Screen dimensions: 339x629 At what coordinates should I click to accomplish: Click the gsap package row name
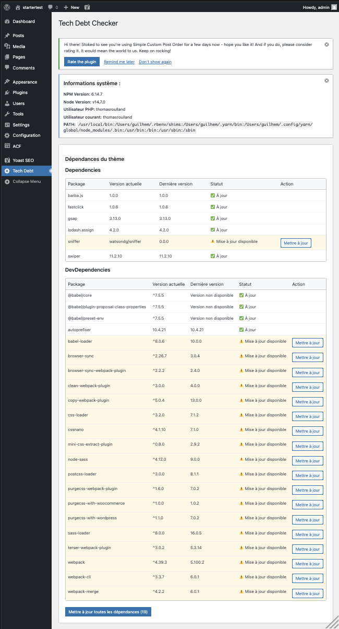pos(72,218)
